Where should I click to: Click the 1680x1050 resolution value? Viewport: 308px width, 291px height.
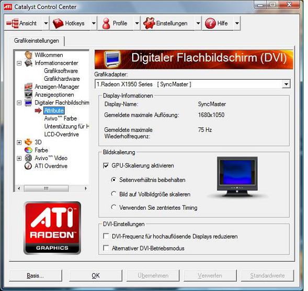211,115
